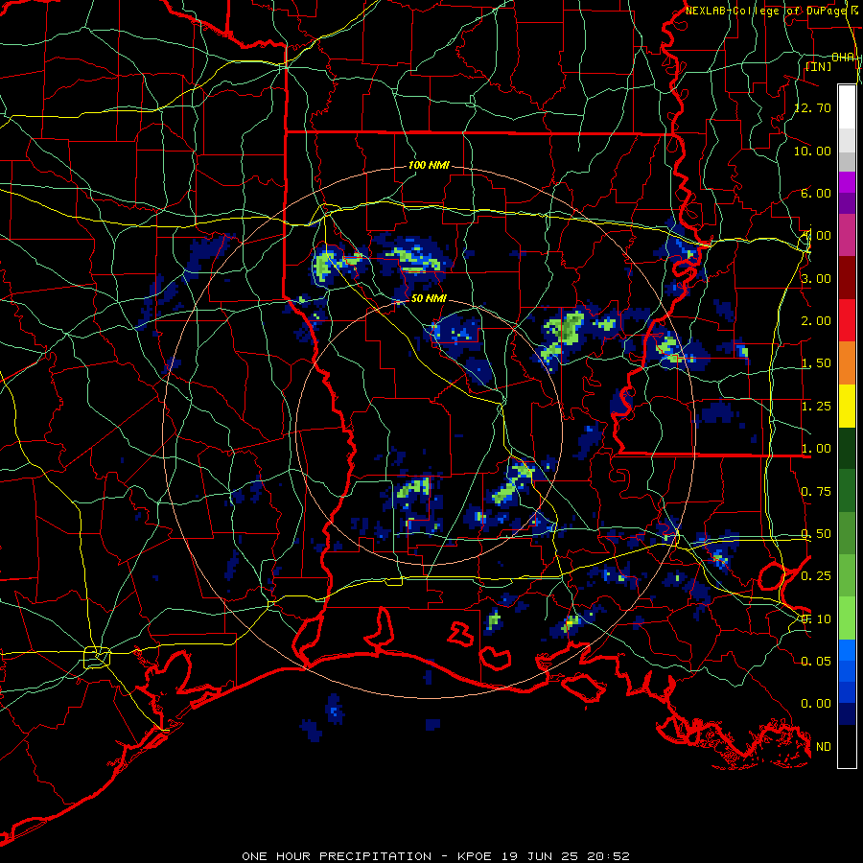Click the white swatch at the legend top
The image size is (863, 863).
pos(847,107)
